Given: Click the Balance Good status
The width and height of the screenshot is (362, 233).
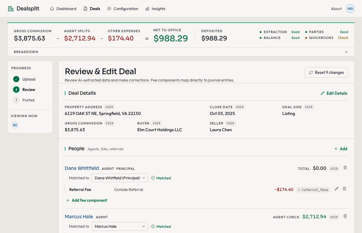Looking at the screenshot, I should coord(295,38).
